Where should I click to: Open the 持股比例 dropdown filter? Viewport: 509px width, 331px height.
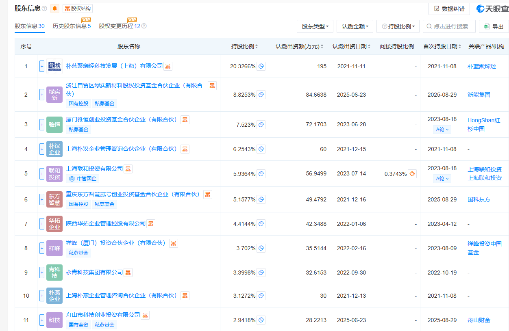pos(398,26)
